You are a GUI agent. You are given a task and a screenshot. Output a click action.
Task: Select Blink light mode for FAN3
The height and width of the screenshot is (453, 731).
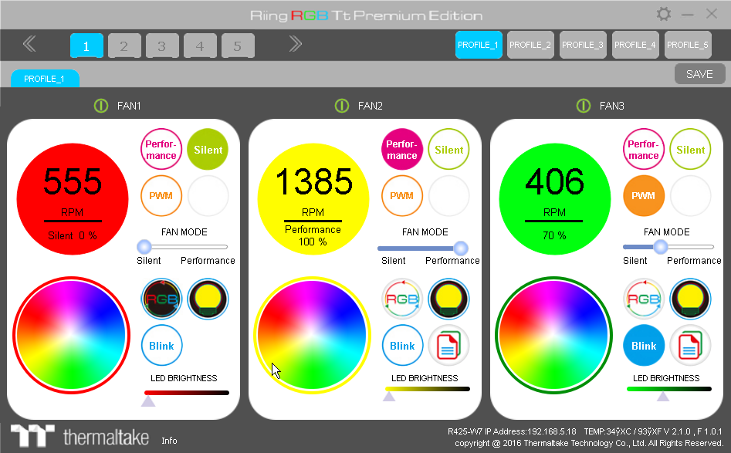(x=644, y=345)
